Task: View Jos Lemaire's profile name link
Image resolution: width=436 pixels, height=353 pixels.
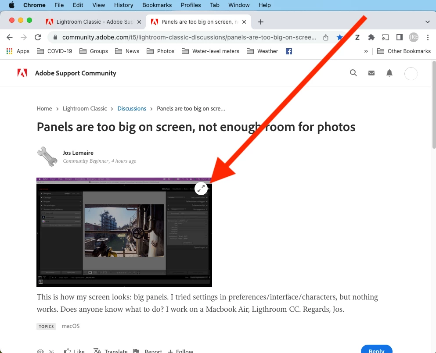Action: pyautogui.click(x=78, y=153)
